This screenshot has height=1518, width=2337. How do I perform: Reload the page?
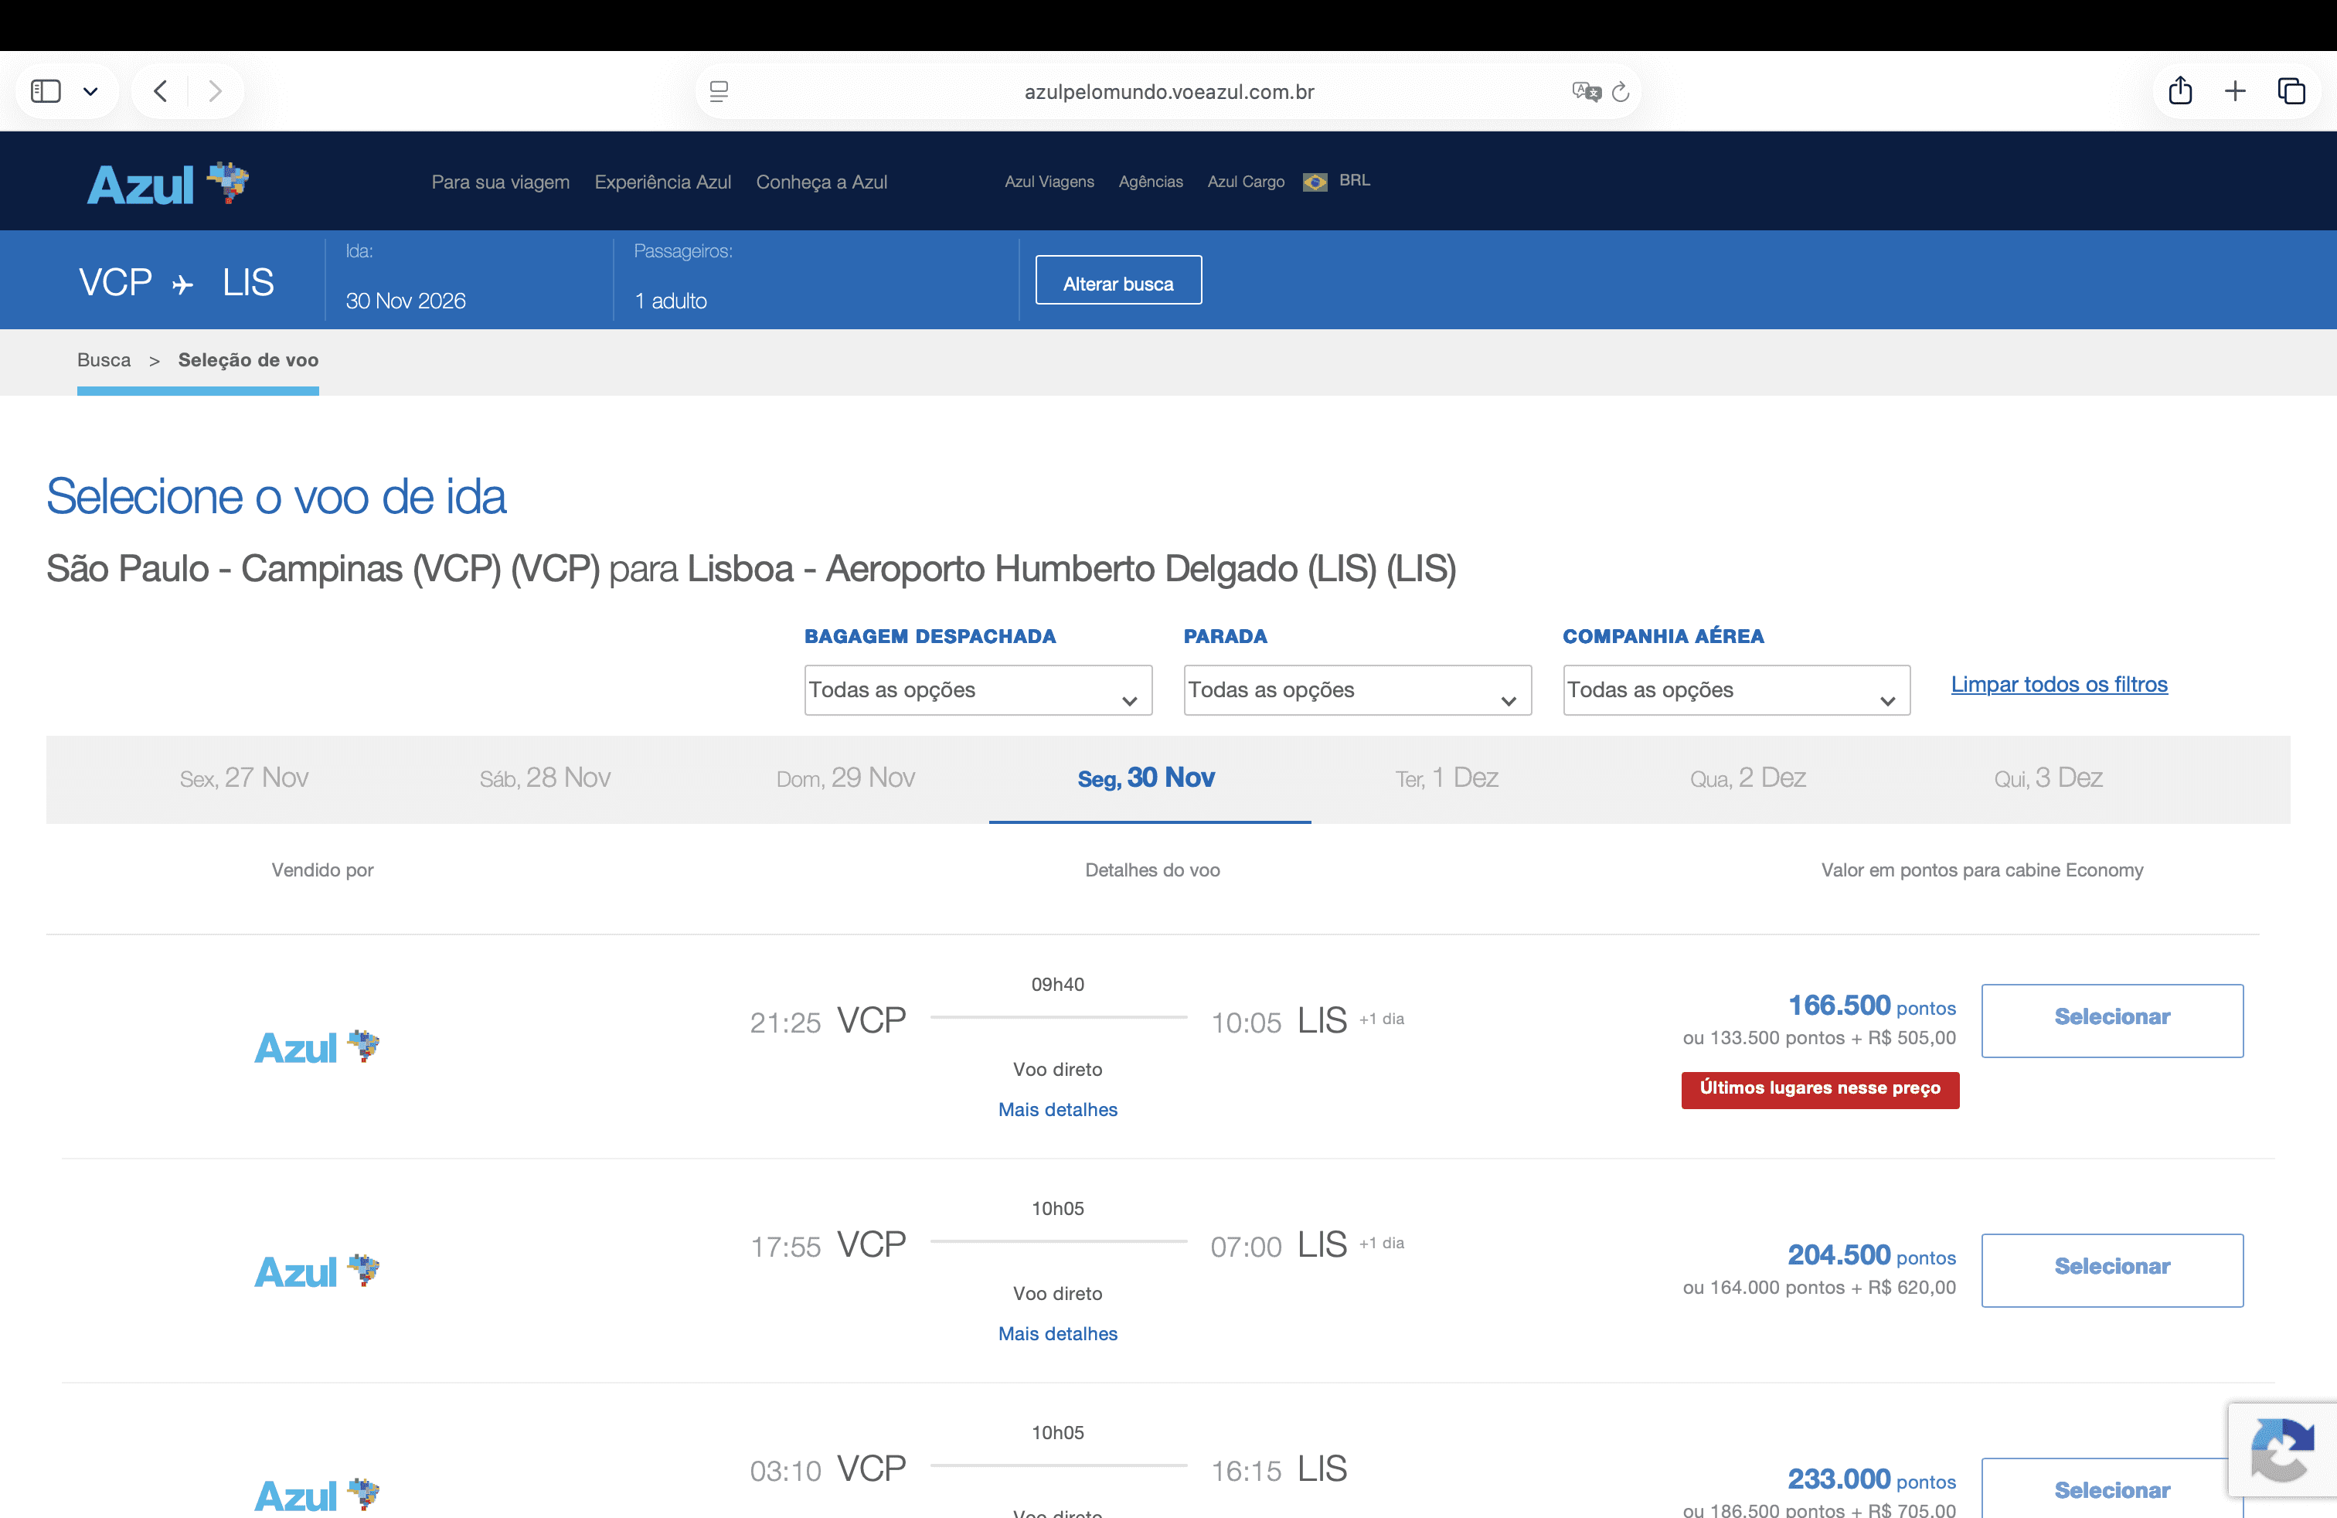tap(1621, 91)
